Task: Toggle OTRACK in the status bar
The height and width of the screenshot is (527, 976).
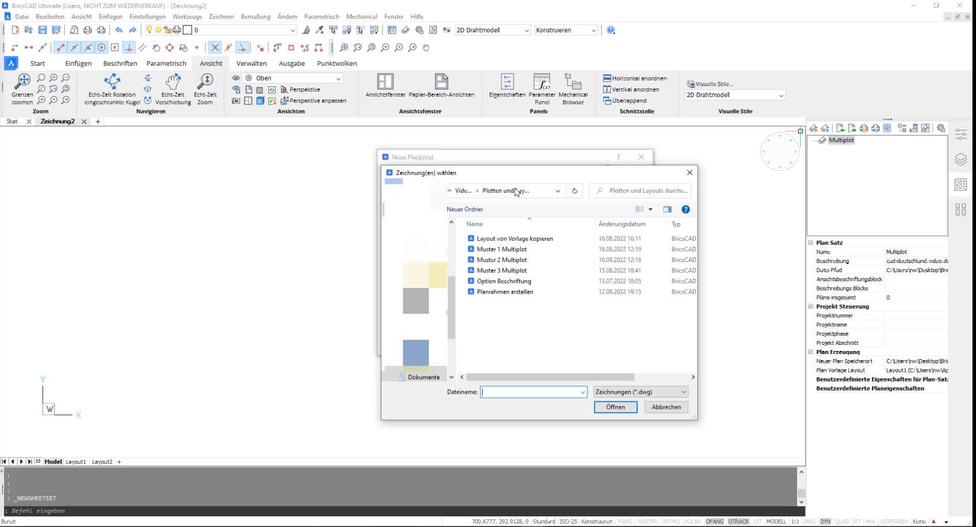Action: coord(739,521)
